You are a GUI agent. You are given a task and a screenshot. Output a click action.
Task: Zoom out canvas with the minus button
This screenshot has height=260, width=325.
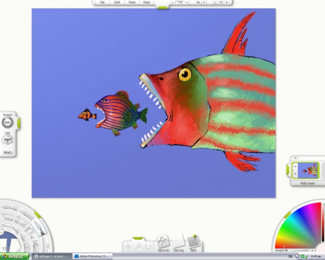[172, 3]
